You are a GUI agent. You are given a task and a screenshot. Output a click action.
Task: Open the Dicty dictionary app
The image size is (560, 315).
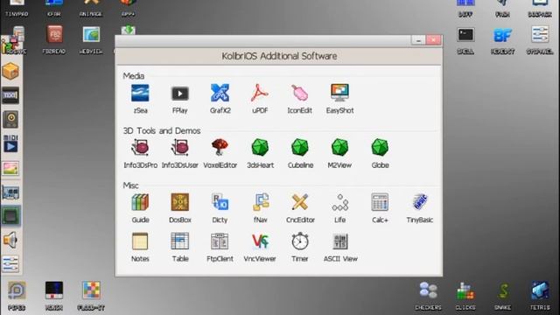pos(220,202)
